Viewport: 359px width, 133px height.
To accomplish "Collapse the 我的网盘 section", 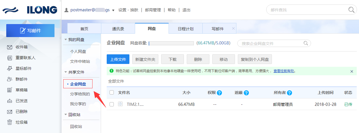I will pyautogui.click(x=66, y=40).
